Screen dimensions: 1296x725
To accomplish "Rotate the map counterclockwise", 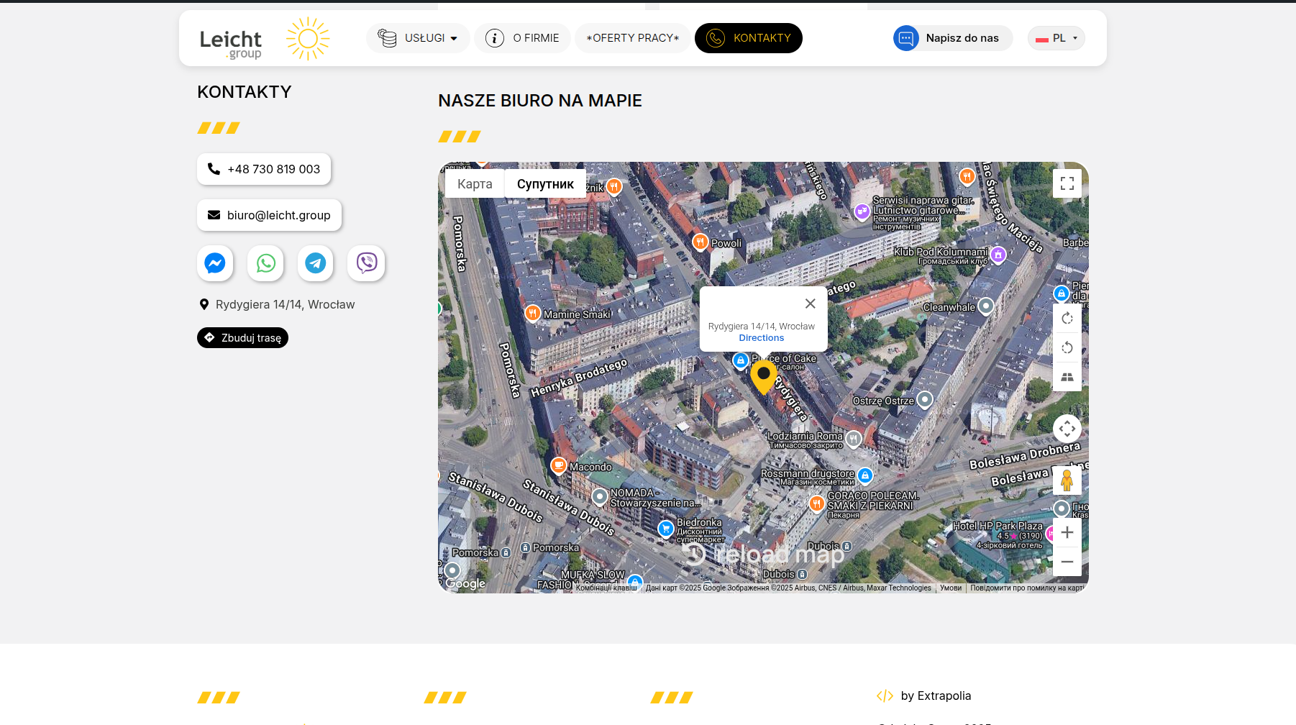I will pos(1067,348).
